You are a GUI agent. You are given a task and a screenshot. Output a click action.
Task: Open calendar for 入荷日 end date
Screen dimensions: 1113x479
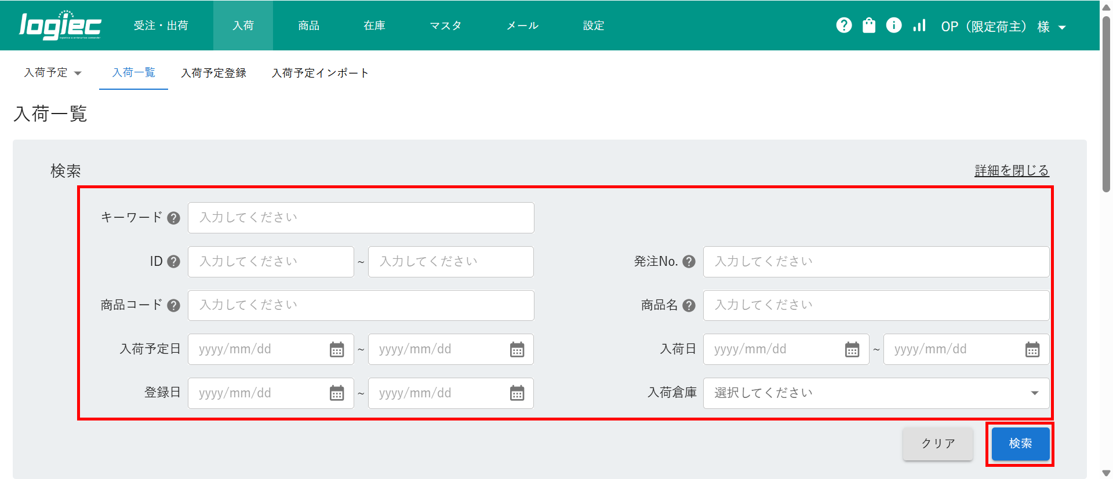tap(1032, 350)
